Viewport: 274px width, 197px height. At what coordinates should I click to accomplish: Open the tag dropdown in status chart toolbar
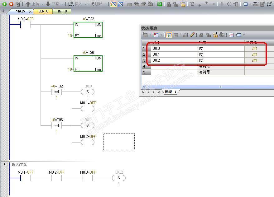coord(244,35)
